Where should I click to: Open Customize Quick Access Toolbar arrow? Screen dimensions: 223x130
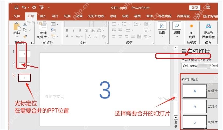[x=49, y=8]
